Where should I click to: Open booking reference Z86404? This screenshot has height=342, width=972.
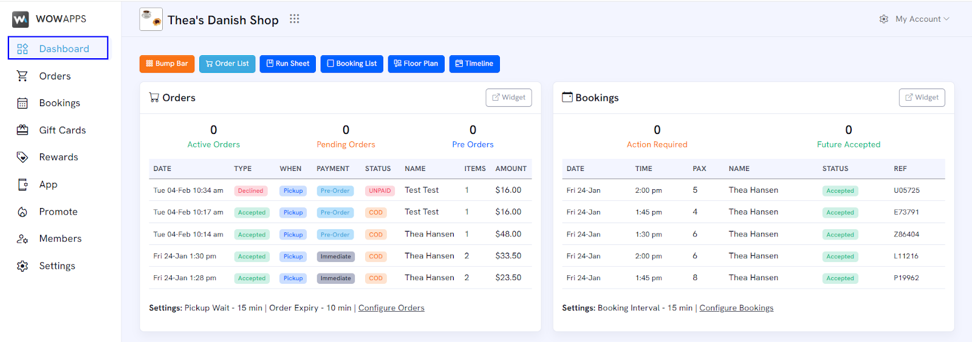(906, 234)
